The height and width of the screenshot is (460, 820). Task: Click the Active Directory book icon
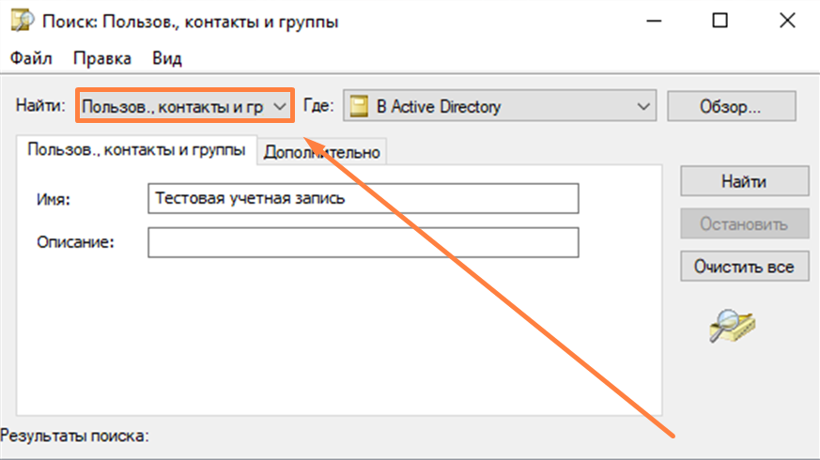click(x=359, y=106)
